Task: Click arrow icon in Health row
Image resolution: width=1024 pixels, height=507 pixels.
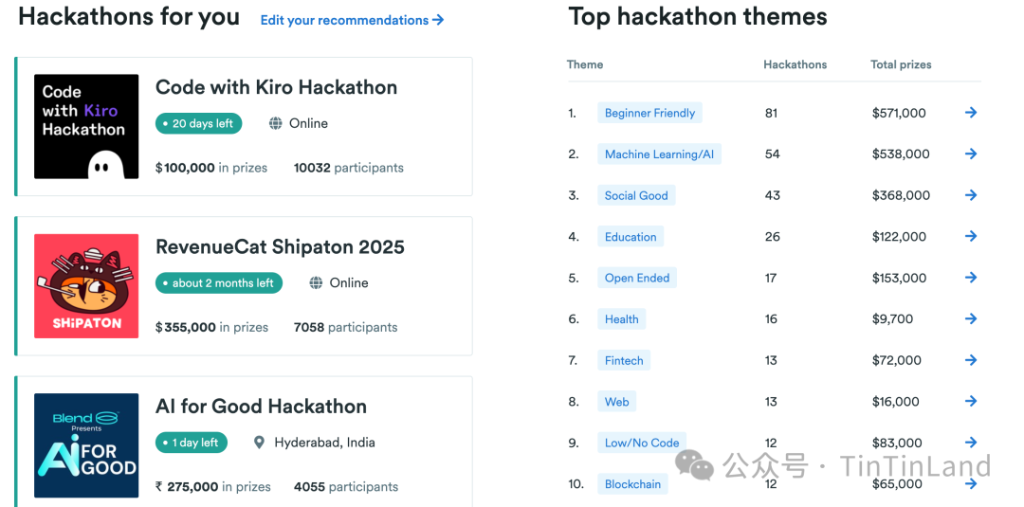Action: click(971, 318)
